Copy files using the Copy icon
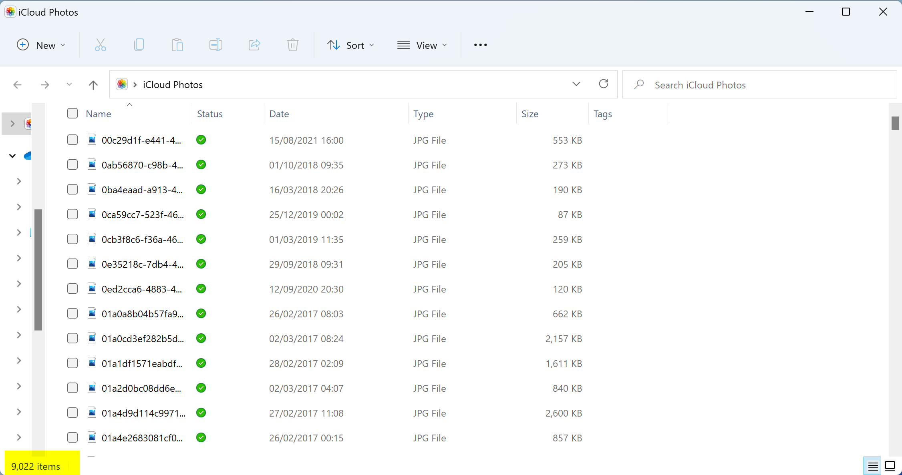 point(139,45)
